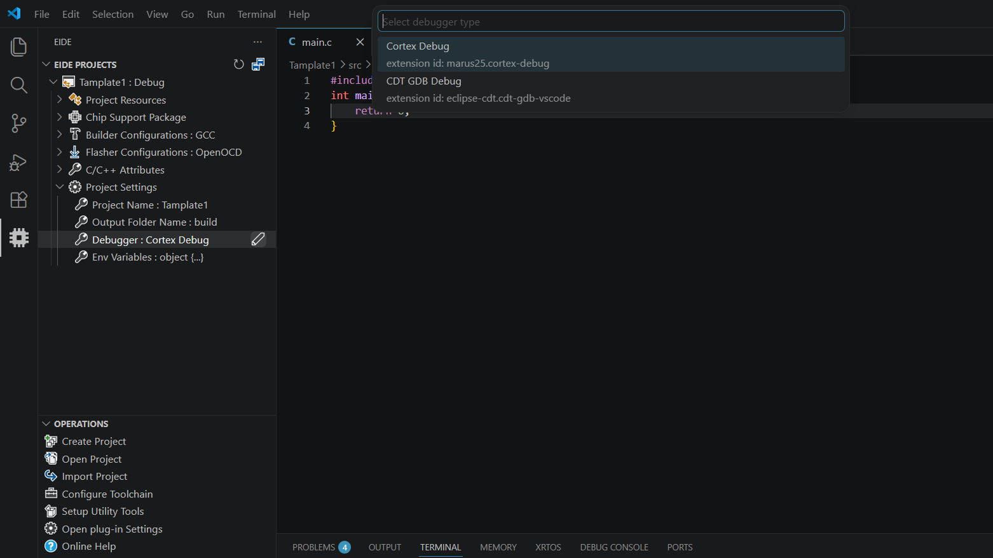This screenshot has height=558, width=993.
Task: Expand Flasher Configurations : OpenOCD node
Action: (x=60, y=152)
